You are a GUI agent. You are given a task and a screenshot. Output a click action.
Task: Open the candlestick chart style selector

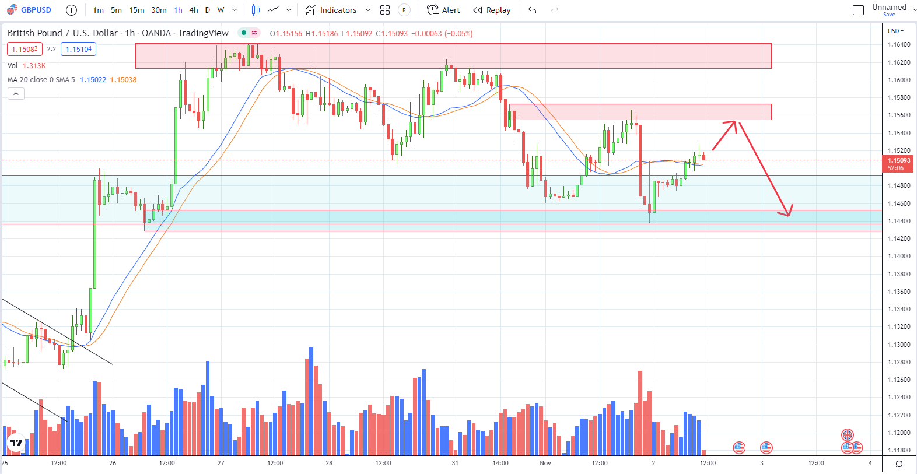256,10
